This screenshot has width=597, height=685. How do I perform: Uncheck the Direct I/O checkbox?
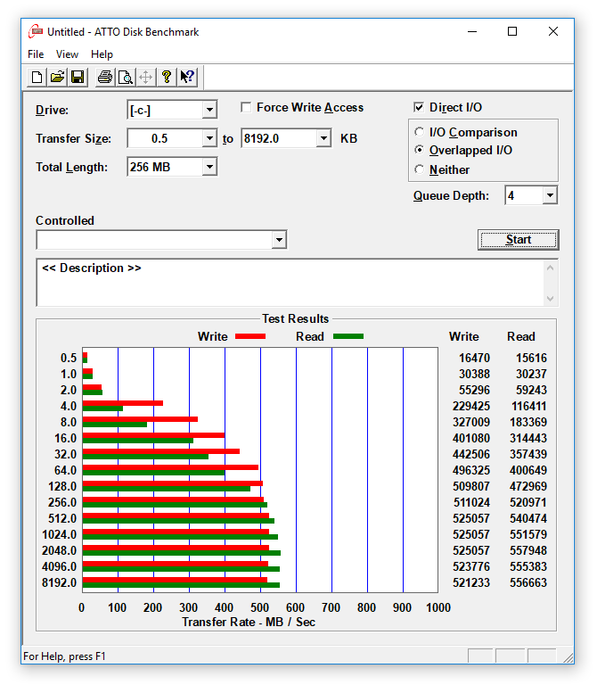tap(419, 108)
